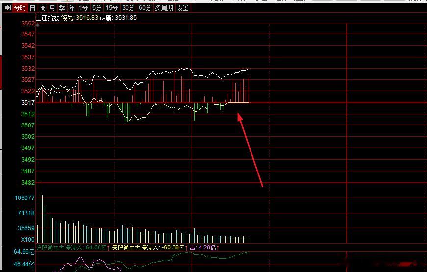Open the 设置 settings tab

pos(183,8)
